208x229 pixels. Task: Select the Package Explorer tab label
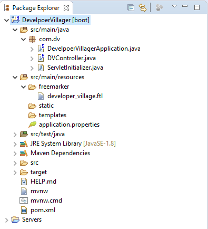(36, 8)
